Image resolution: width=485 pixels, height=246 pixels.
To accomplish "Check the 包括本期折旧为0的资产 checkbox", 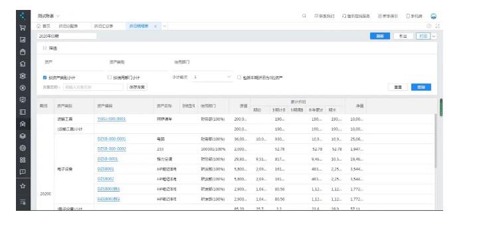I will [239, 78].
